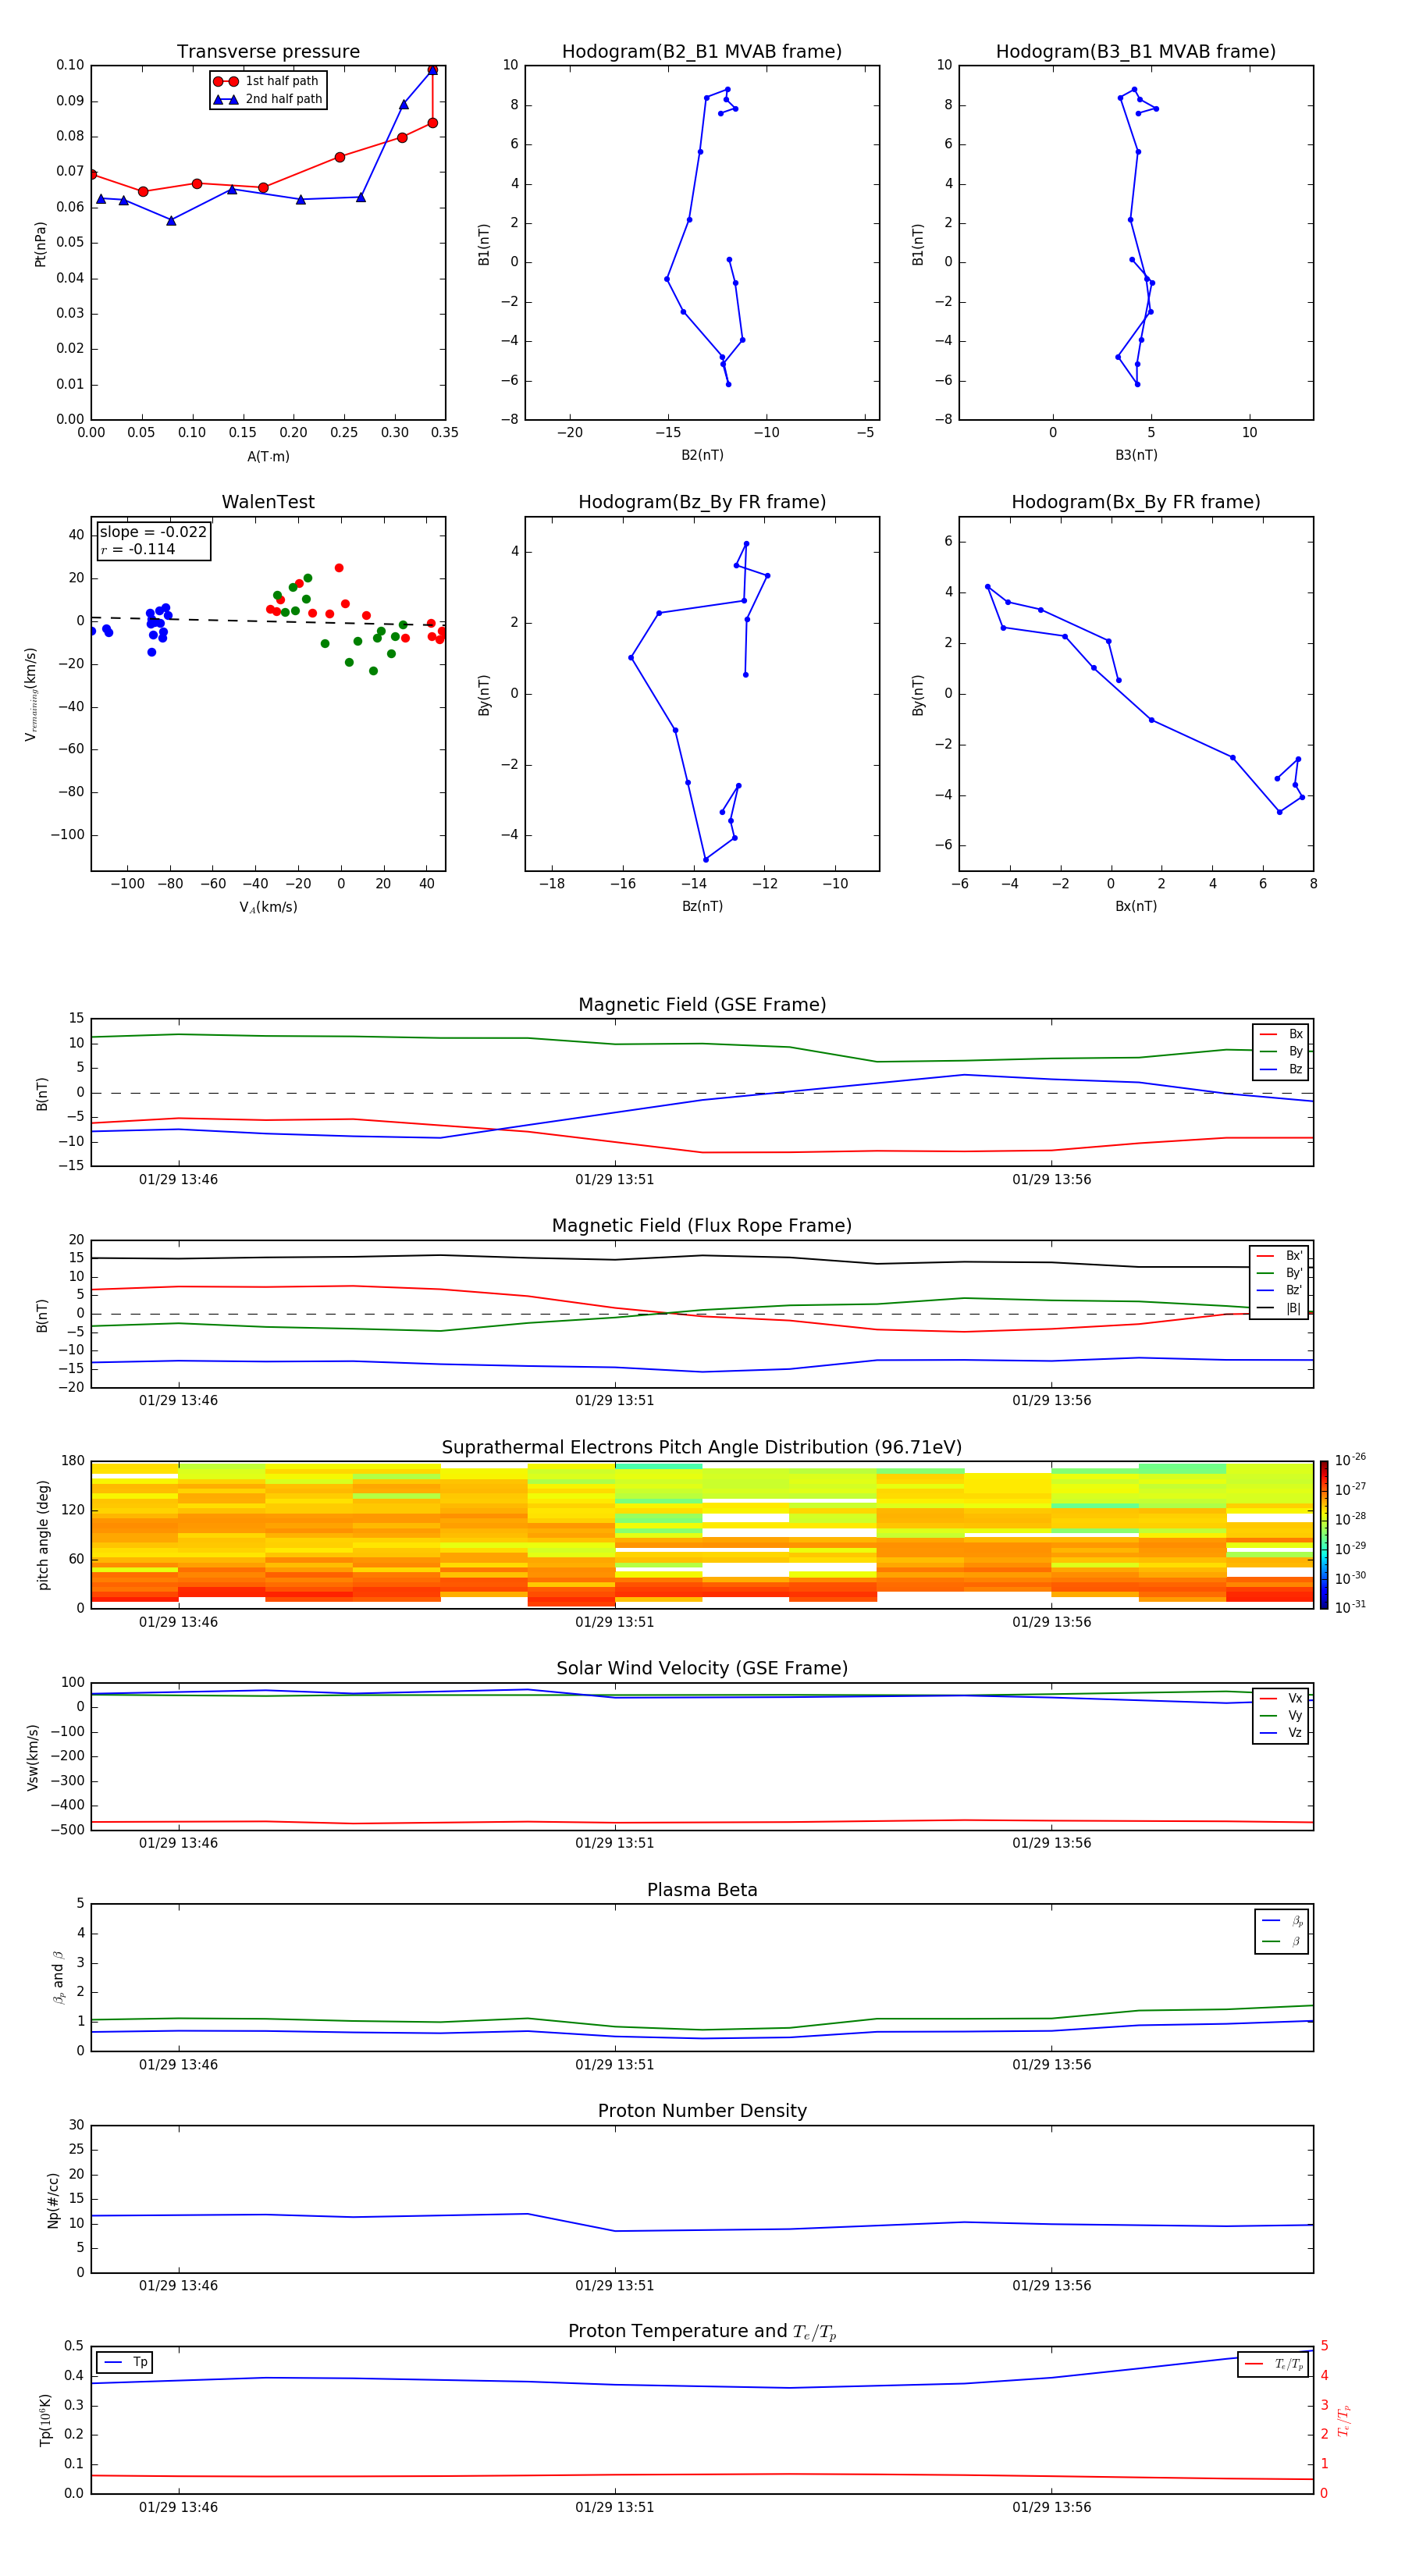Select 'Vx' in solar wind velocity legend
The height and width of the screenshot is (2576, 1405).
click(x=1281, y=1698)
